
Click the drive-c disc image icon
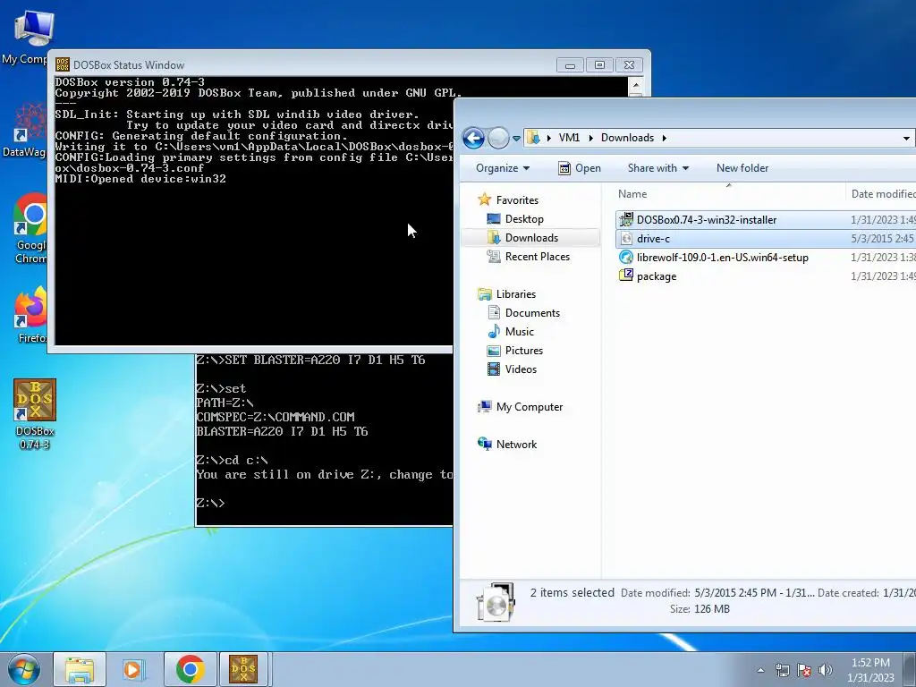pos(625,238)
